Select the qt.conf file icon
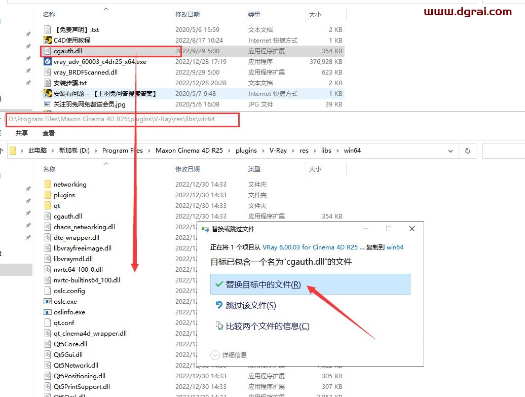 [x=48, y=323]
